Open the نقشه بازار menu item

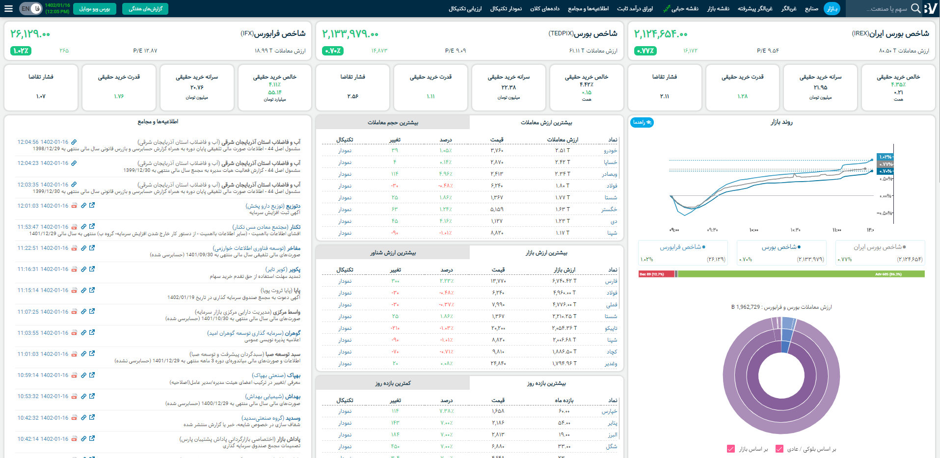point(718,8)
